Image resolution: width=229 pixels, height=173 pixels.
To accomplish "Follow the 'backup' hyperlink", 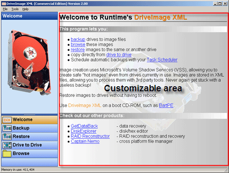I will [x=78, y=39].
